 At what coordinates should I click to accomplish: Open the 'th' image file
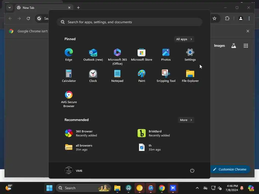(149, 147)
